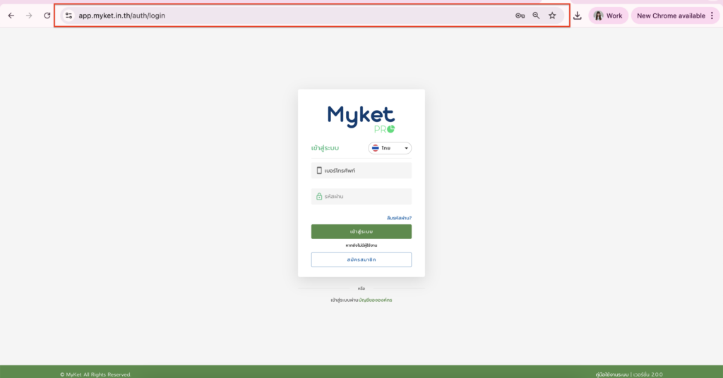Open the Work profile button

(608, 16)
